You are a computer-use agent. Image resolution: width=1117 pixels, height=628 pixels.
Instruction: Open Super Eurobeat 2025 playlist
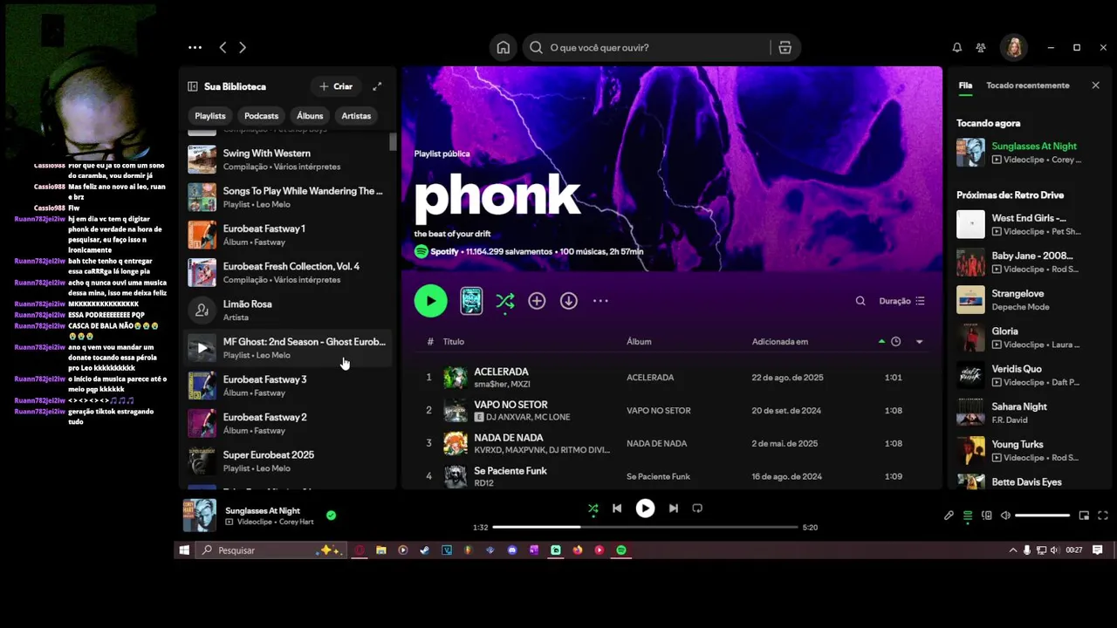click(288, 461)
